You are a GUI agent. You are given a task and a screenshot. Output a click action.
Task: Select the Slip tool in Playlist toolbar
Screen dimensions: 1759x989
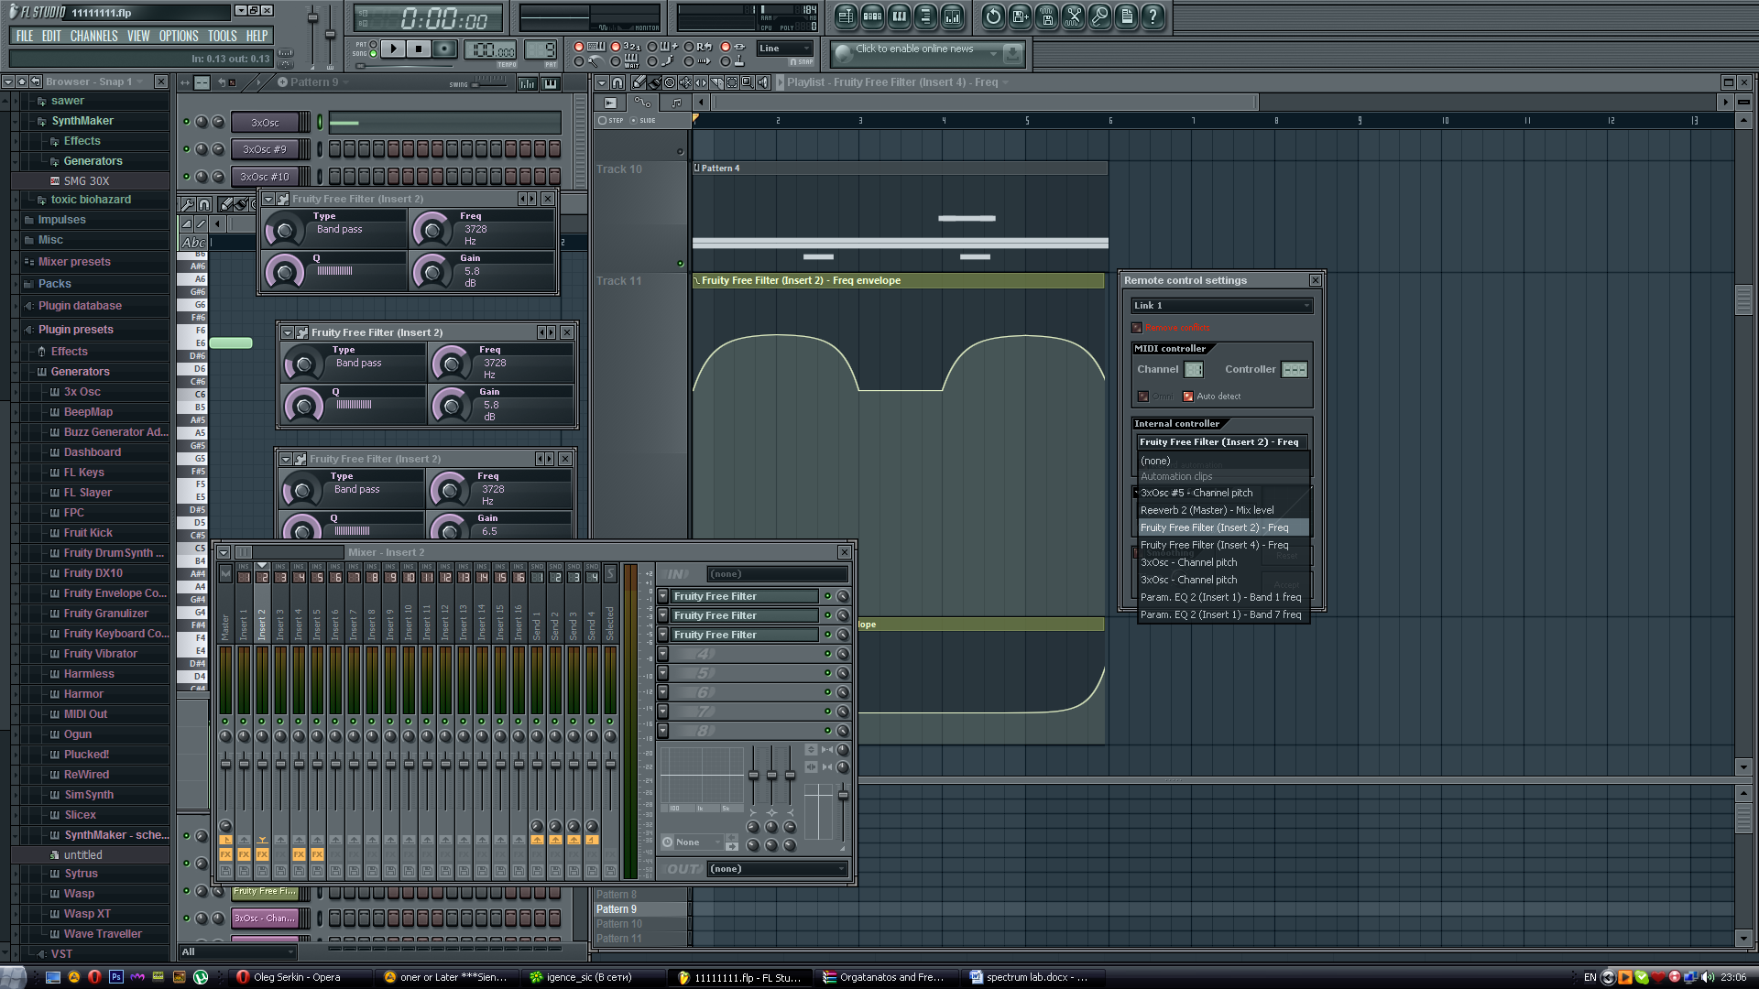[701, 82]
